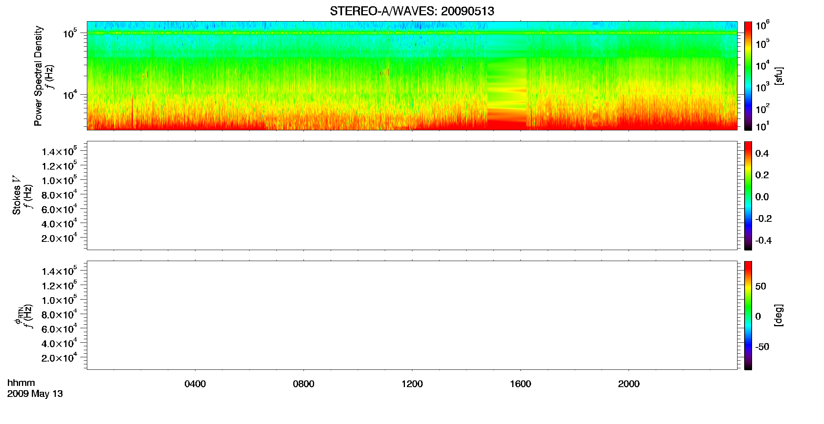The image size is (824, 424).
Task: Click the 10^6 value on sfu color bar
Action: pyautogui.click(x=762, y=26)
